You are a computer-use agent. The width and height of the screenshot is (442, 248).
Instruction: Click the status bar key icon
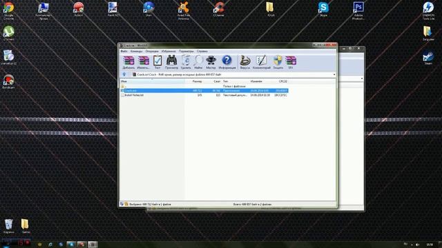click(126, 204)
